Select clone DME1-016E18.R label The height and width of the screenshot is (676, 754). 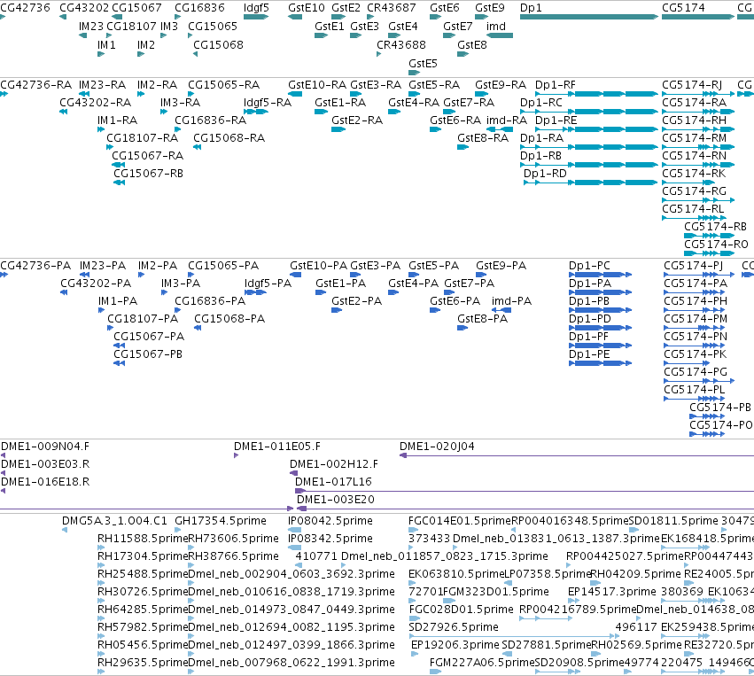(45, 482)
